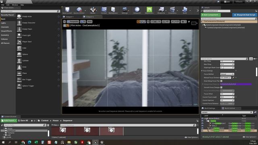Select the Player Start actor icon
The height and width of the screenshot is (145, 258).
(19, 41)
